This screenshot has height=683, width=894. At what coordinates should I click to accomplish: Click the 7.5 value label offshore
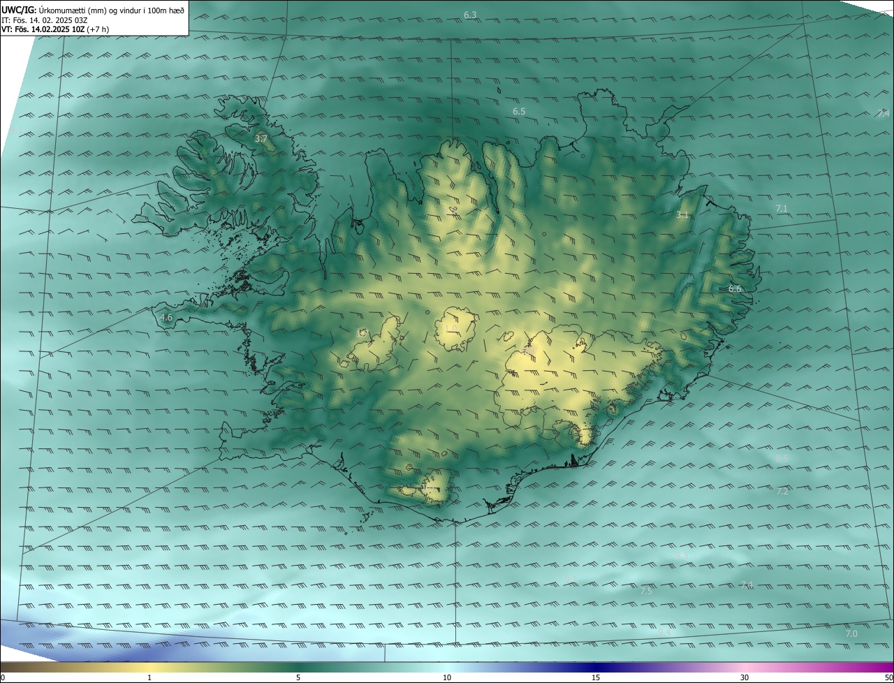pos(646,591)
